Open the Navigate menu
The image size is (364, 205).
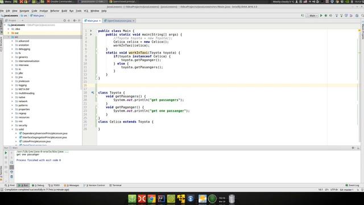(x=24, y=11)
